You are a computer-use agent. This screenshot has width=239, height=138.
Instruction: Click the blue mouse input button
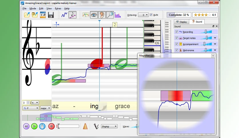click(x=42, y=126)
